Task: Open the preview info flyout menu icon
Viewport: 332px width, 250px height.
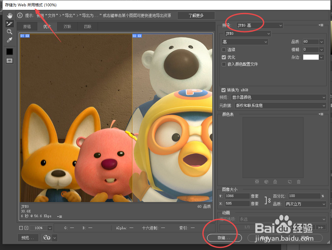Action: tap(60, 217)
